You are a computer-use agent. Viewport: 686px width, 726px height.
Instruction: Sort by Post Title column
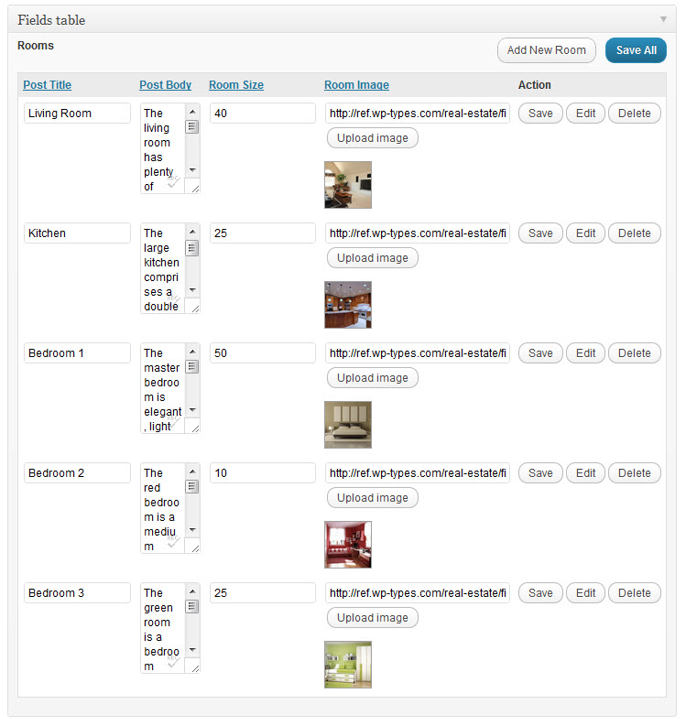(48, 85)
